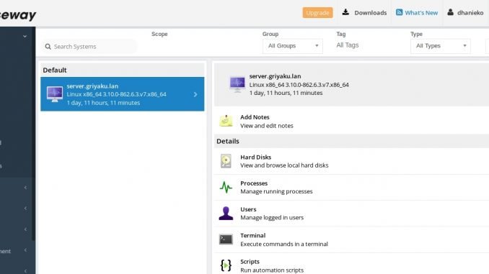The width and height of the screenshot is (489, 274).
Task: Open the All Types dropdown
Action: pyautogui.click(x=441, y=46)
